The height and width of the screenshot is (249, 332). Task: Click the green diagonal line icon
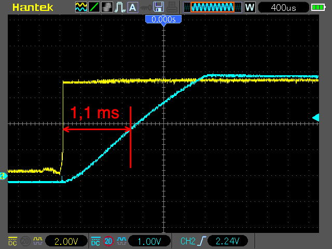click(94, 7)
